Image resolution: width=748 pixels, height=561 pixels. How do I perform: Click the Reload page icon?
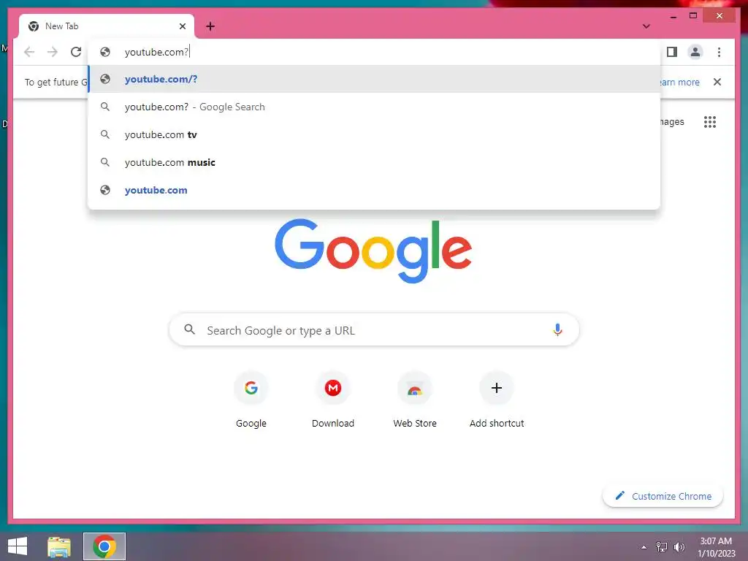click(x=76, y=52)
